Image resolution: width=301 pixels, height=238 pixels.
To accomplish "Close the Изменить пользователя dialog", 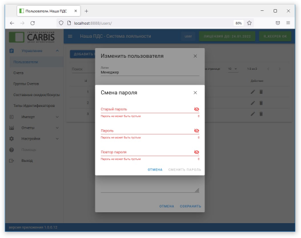I will (x=195, y=56).
